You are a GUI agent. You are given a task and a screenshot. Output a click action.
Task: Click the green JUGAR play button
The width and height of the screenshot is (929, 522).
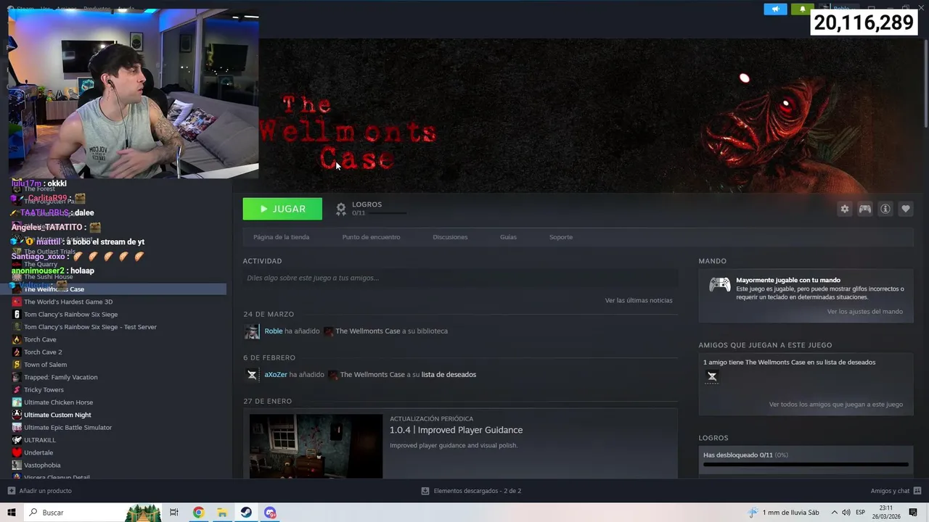tap(282, 209)
